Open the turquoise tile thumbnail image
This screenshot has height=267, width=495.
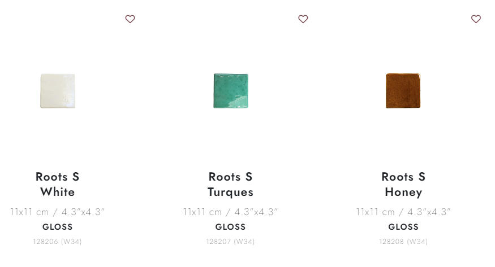click(x=231, y=91)
